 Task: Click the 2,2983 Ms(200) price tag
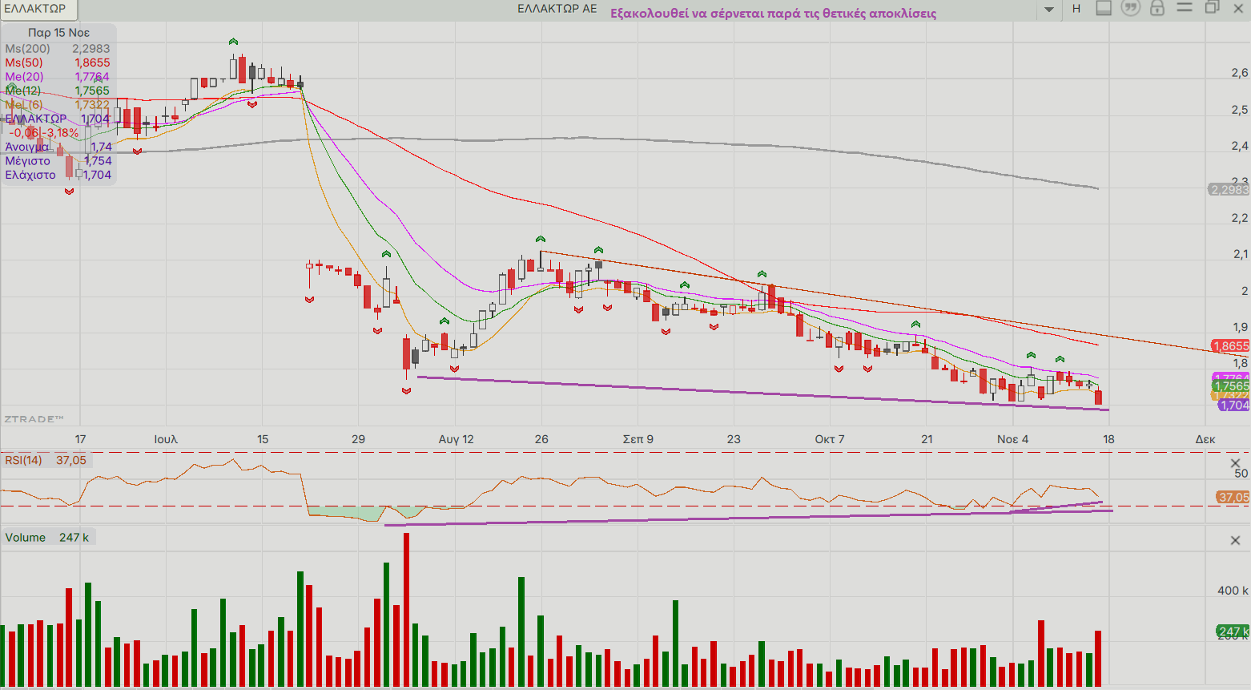tap(1229, 190)
